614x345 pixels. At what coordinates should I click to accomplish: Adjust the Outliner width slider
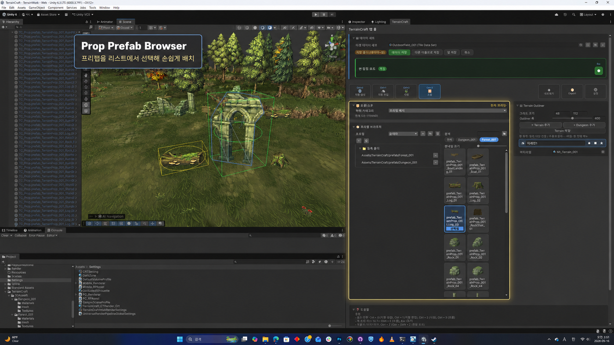coord(572,118)
